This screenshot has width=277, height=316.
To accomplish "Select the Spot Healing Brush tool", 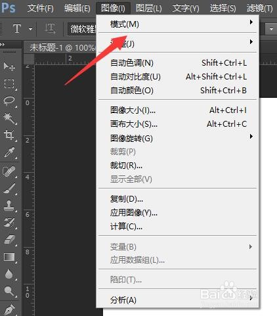I will pyautogui.click(x=9, y=171).
